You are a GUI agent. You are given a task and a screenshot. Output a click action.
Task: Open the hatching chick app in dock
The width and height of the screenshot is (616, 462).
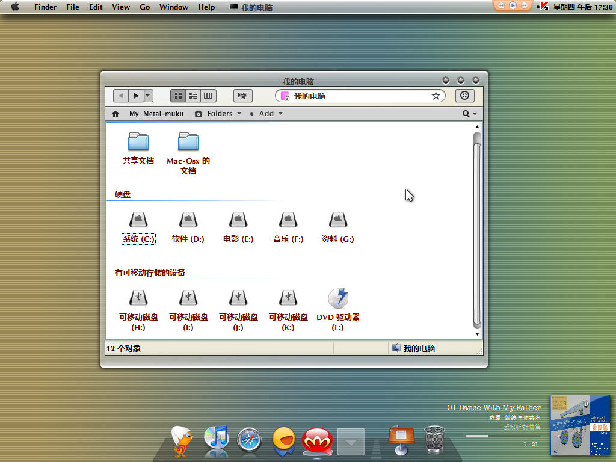[182, 441]
